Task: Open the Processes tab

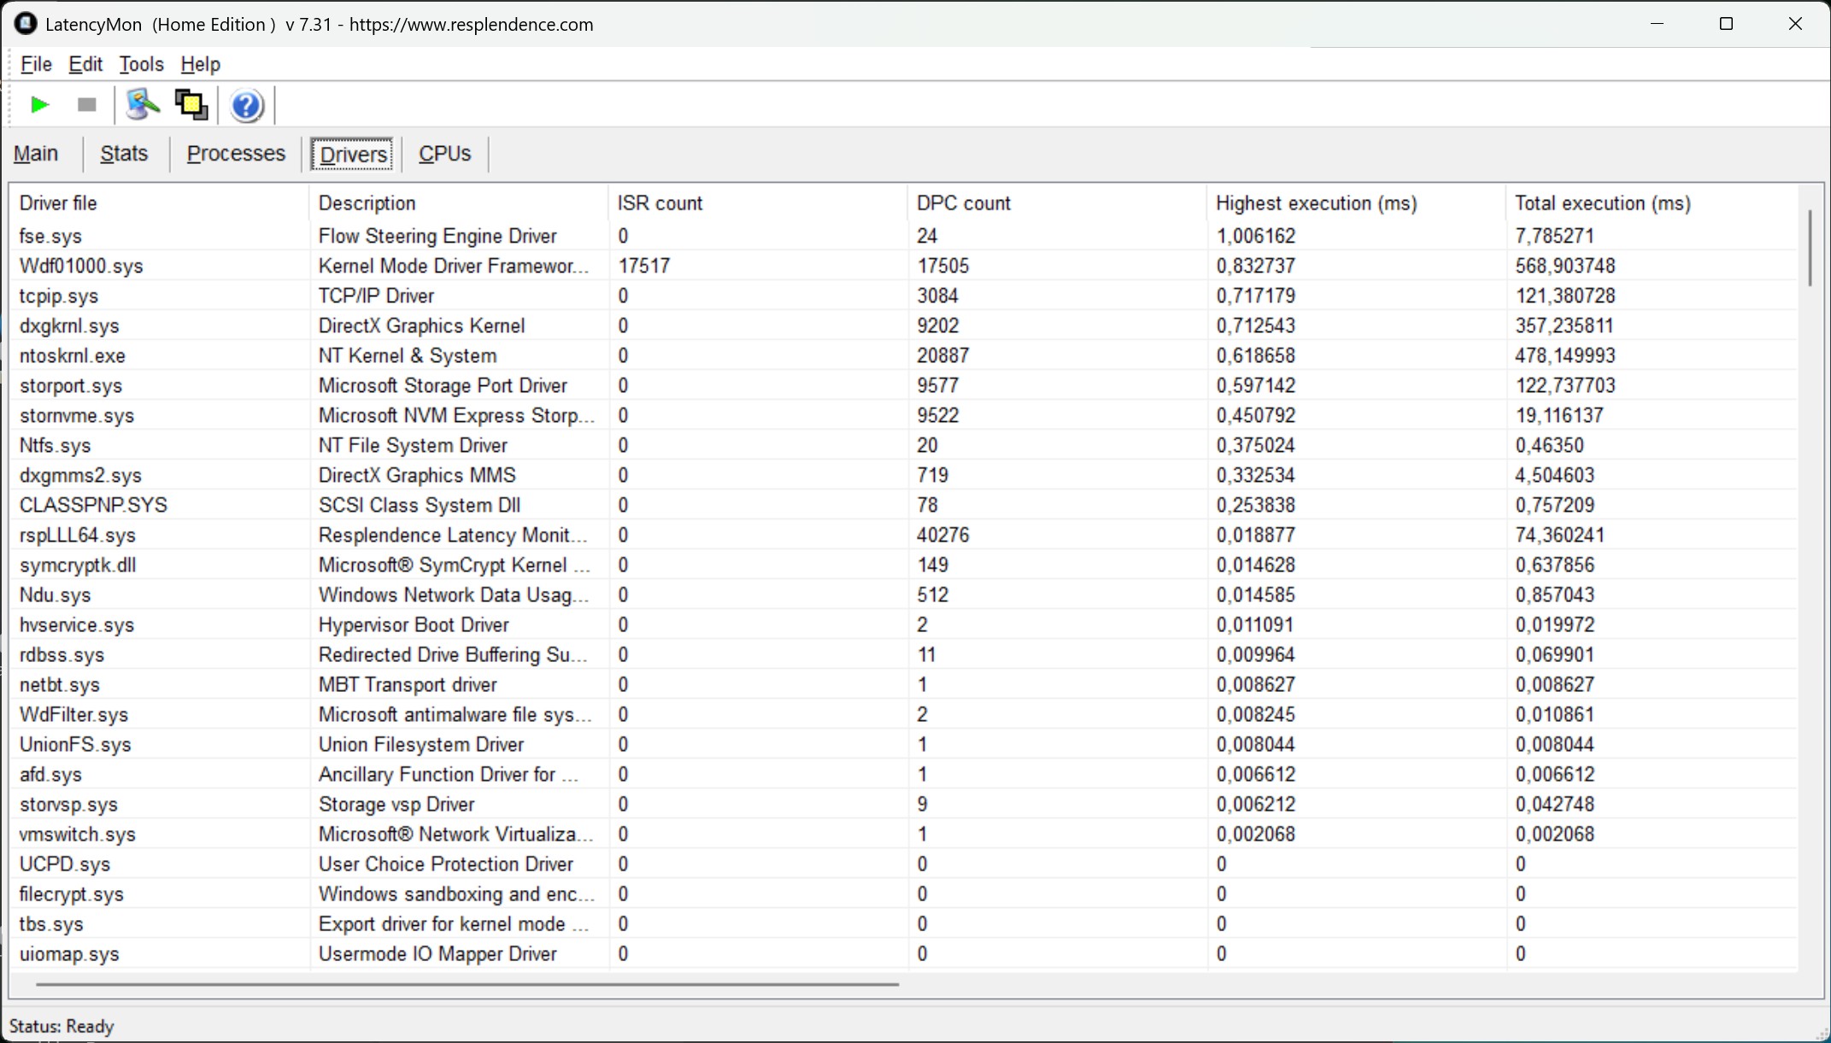Action: 236,154
